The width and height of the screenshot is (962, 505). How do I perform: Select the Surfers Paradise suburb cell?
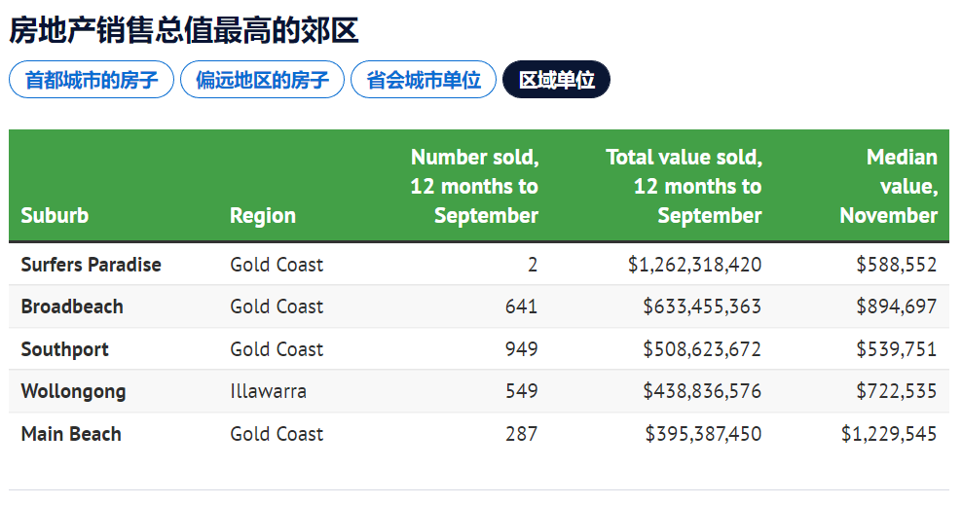pyautogui.click(x=91, y=265)
